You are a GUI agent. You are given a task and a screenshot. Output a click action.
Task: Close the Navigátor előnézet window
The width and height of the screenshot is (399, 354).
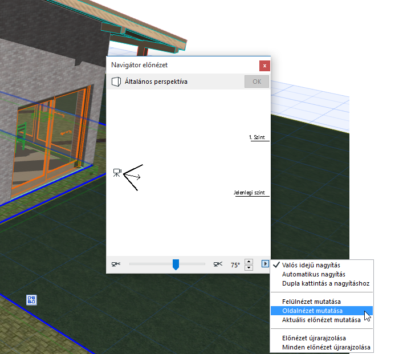tap(264, 66)
